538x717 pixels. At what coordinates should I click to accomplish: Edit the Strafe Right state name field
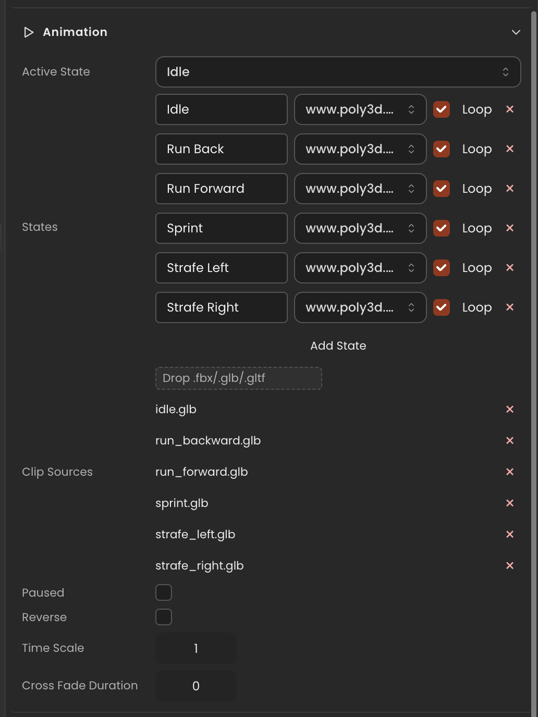[222, 307]
